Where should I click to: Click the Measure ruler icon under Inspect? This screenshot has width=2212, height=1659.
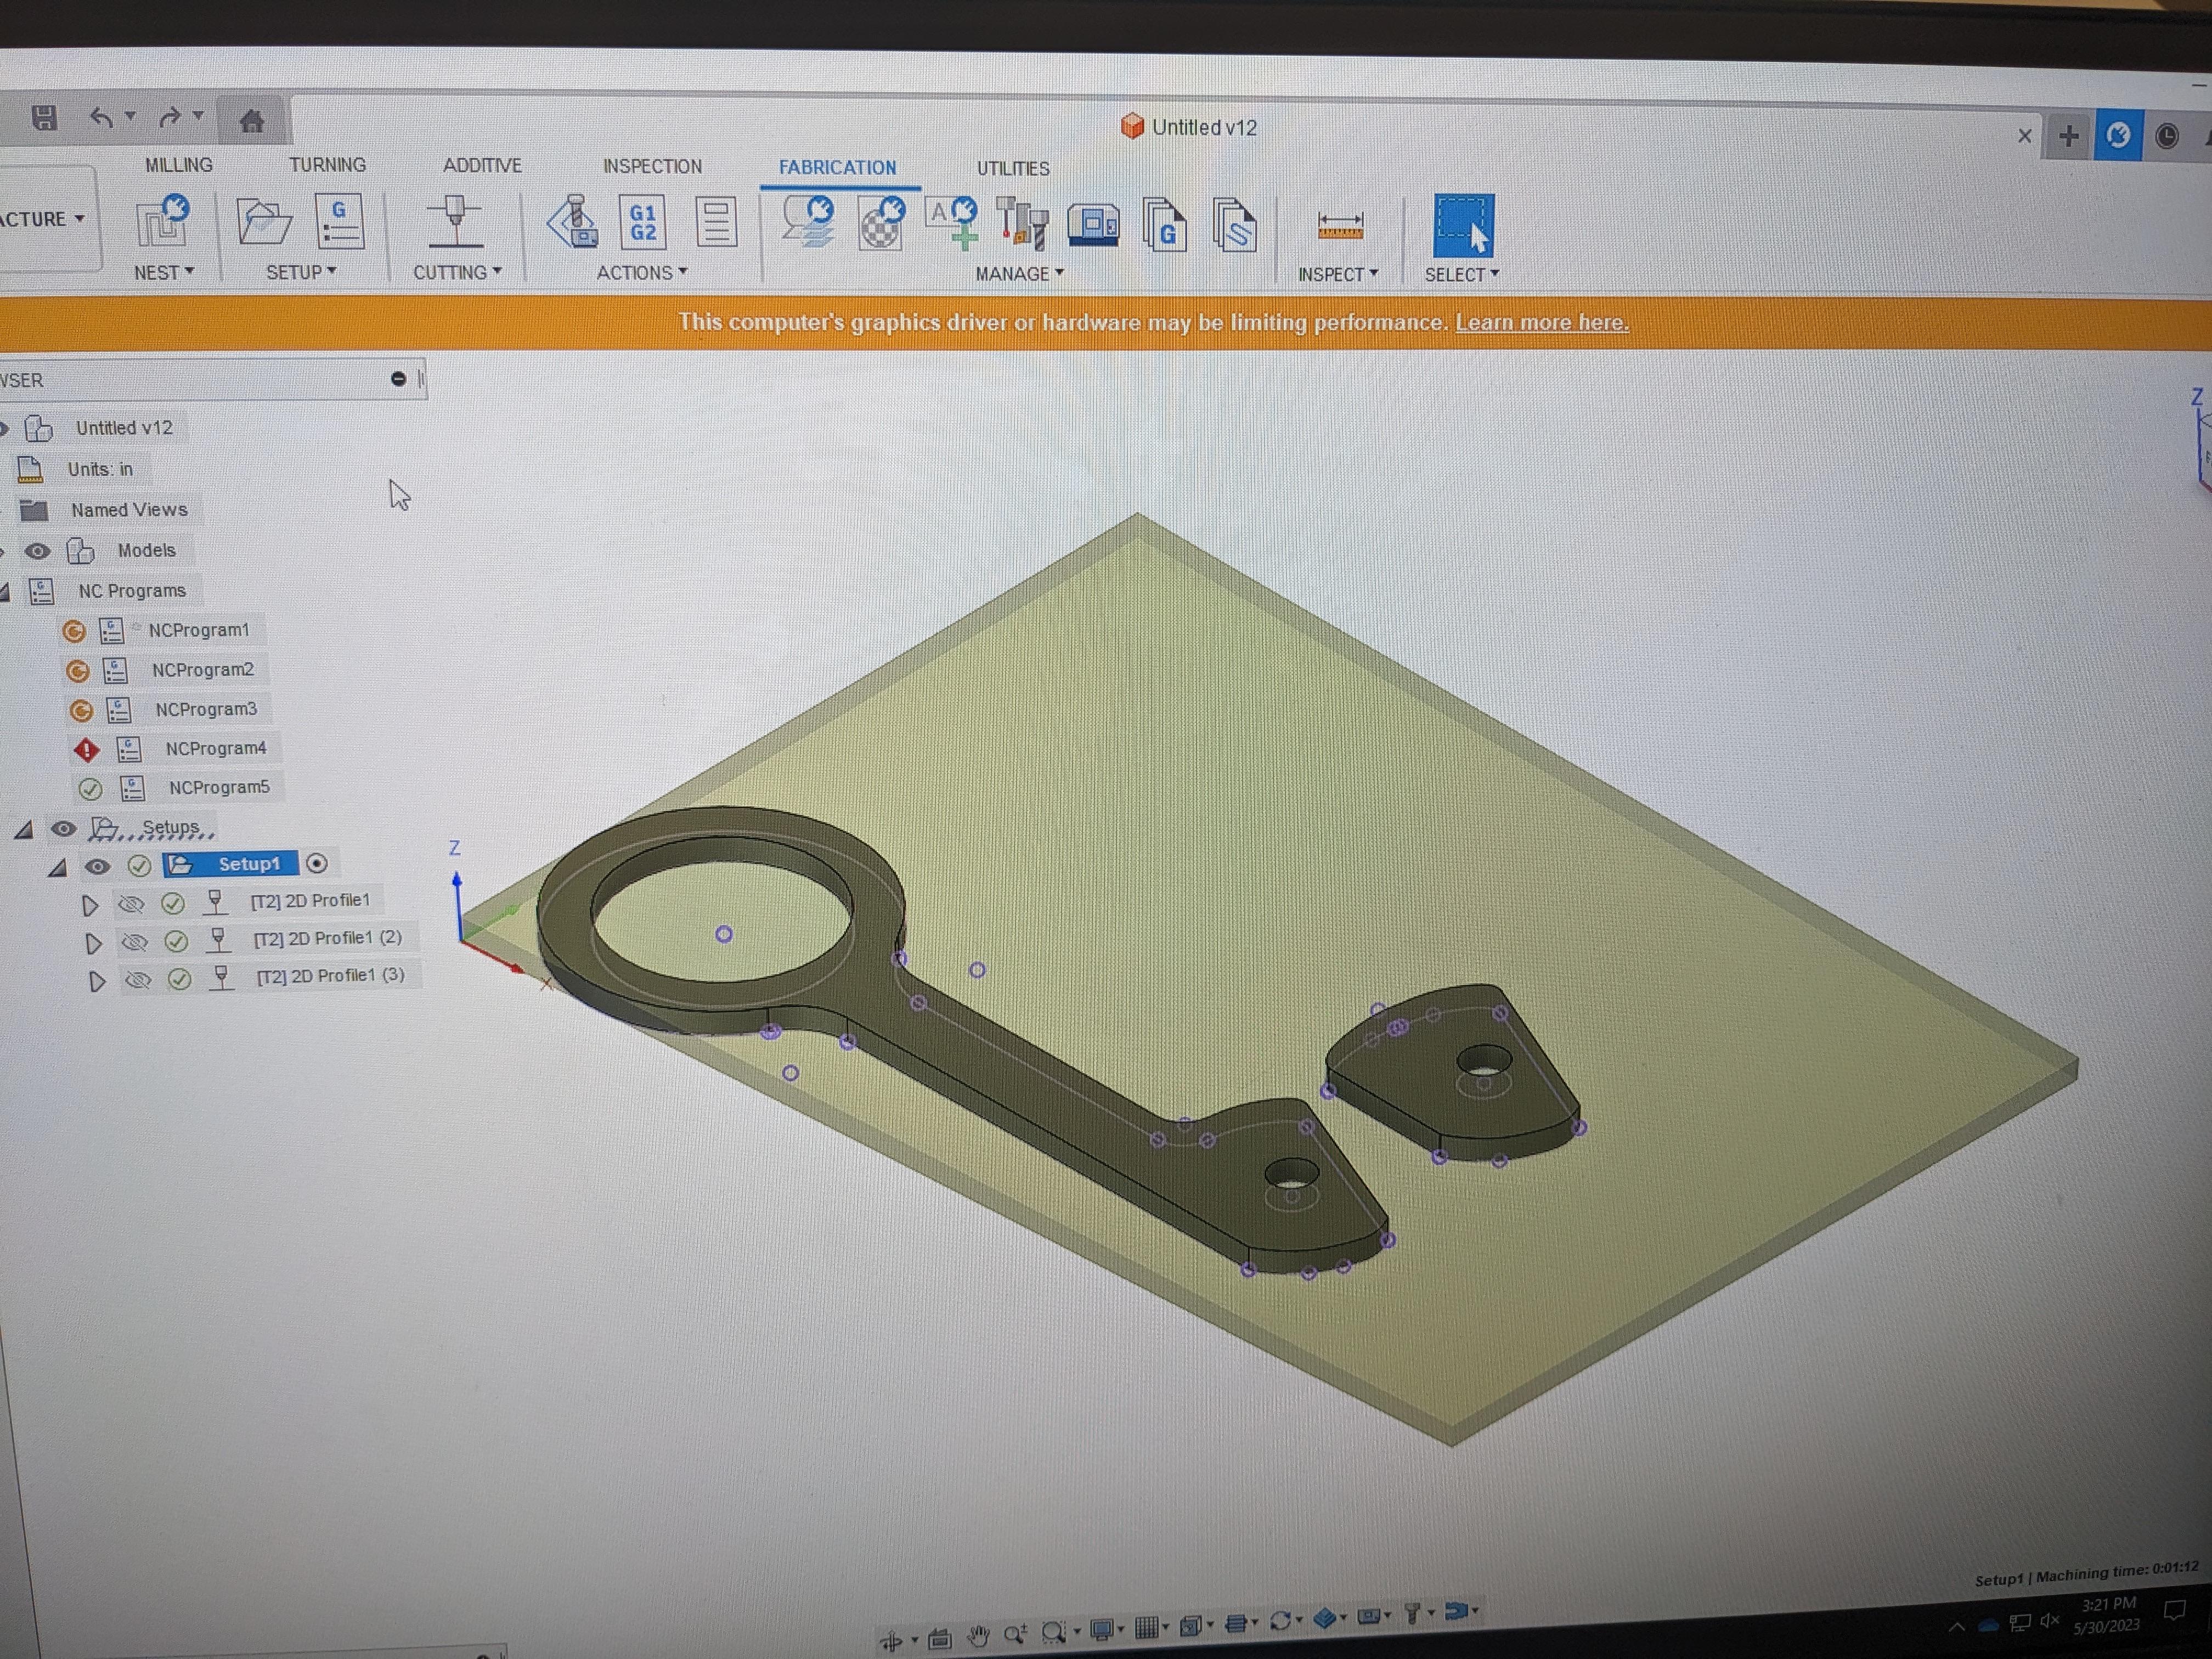coord(1339,225)
